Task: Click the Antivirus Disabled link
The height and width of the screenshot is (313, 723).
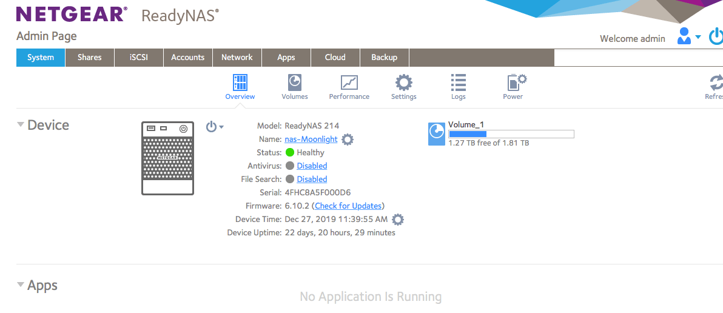Action: 312,166
